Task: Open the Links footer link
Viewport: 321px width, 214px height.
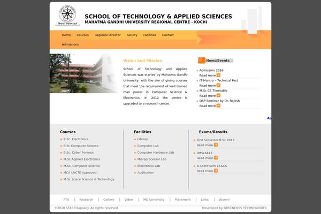Action: pyautogui.click(x=205, y=200)
